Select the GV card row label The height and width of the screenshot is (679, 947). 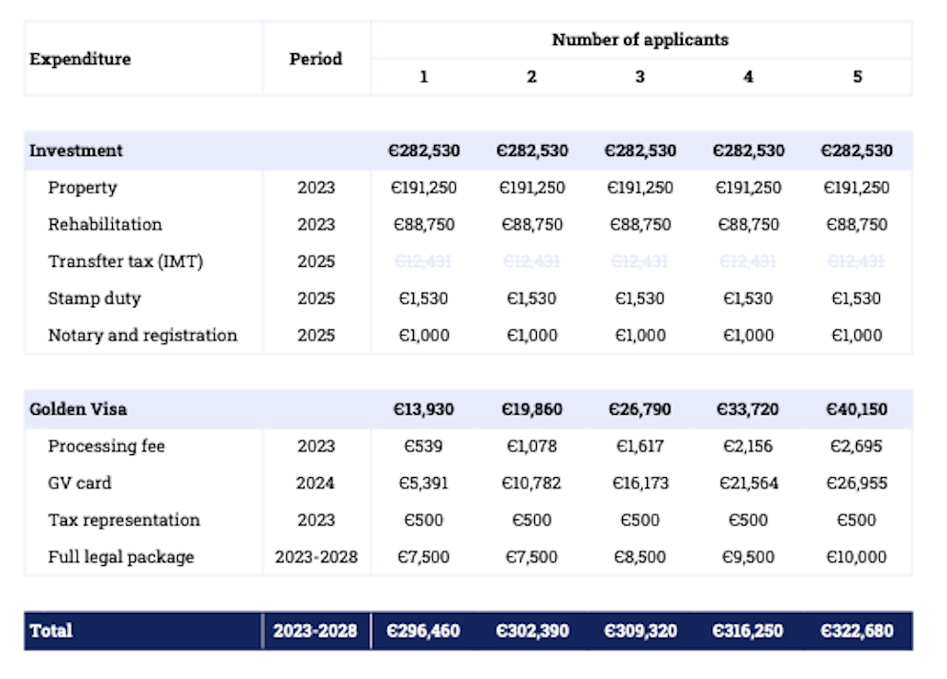[78, 483]
